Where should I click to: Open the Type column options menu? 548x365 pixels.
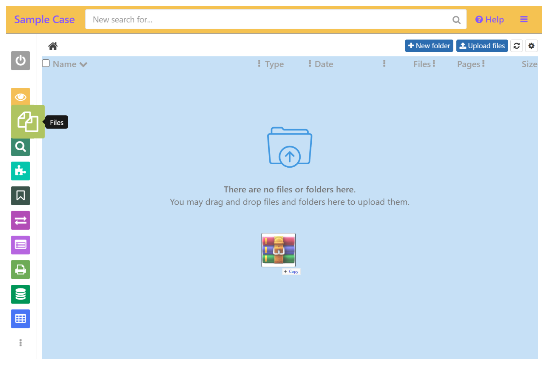259,63
